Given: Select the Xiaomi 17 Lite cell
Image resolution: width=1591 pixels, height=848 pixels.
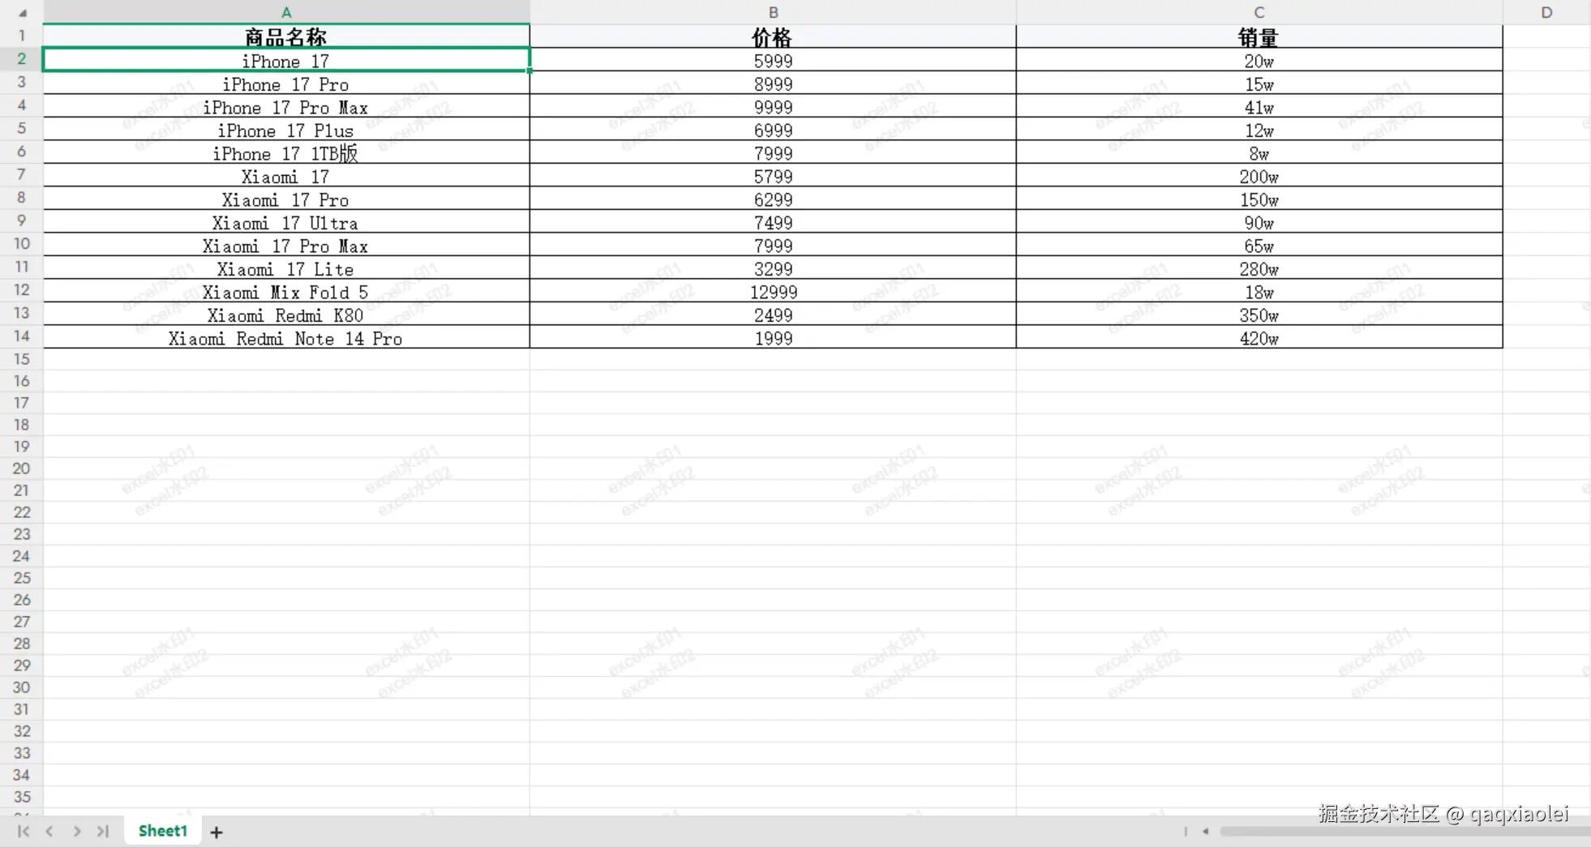Looking at the screenshot, I should (286, 268).
